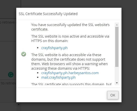The width and height of the screenshot is (137, 111).
Task: Click the dimmed 'retrieve' text behind dialog top-left
Action: (8, 22)
